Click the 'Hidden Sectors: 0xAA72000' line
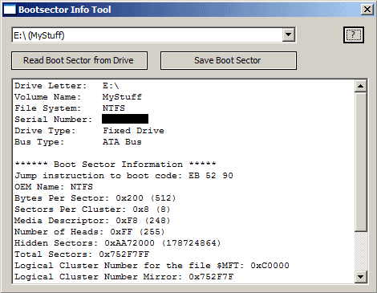377x293 pixels. coord(118,243)
